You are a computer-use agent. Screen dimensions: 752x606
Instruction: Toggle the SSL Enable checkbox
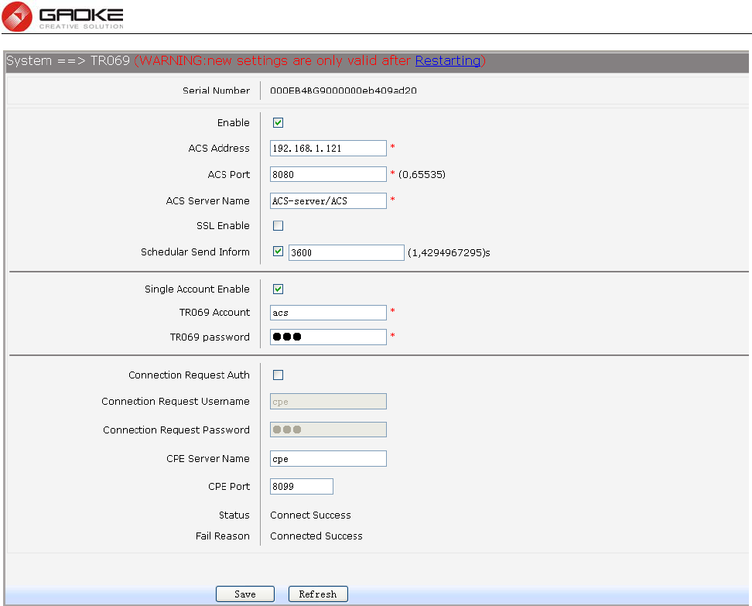pos(279,225)
